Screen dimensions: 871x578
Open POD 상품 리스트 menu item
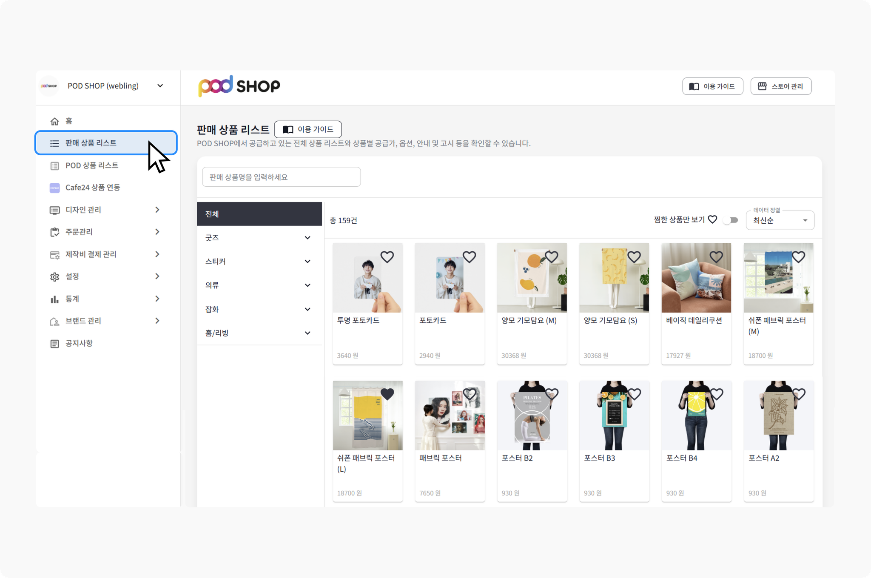(x=105, y=165)
